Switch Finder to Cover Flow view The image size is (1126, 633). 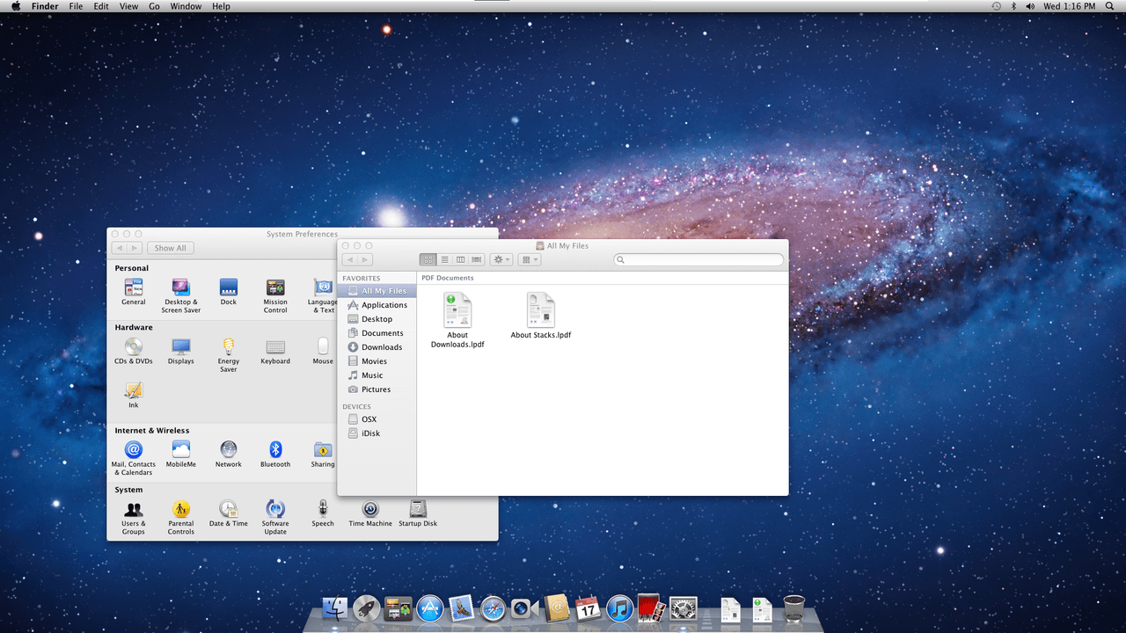[x=476, y=259]
